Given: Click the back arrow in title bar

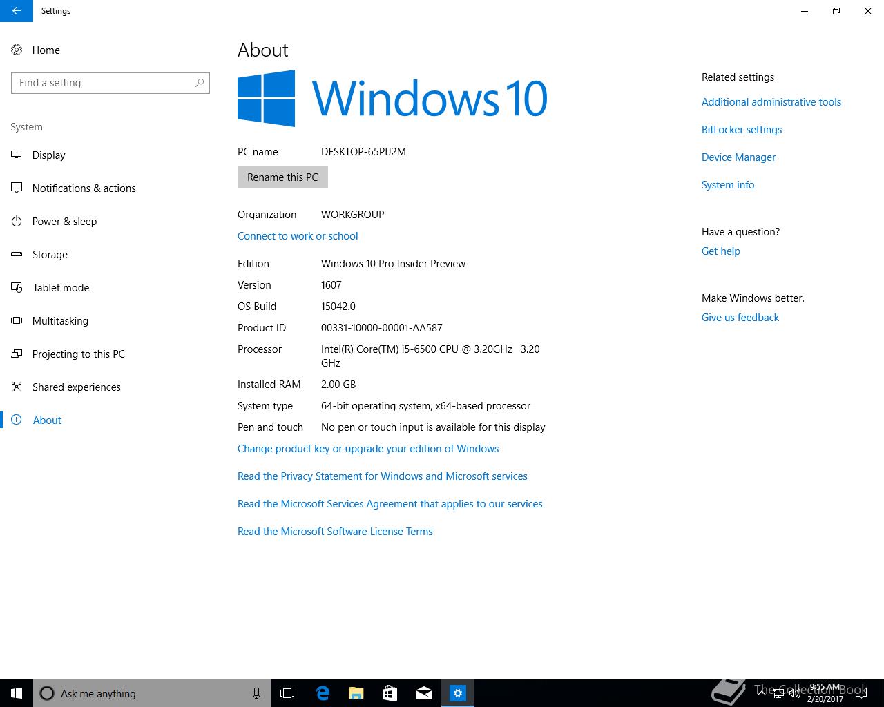Looking at the screenshot, I should tap(17, 11).
